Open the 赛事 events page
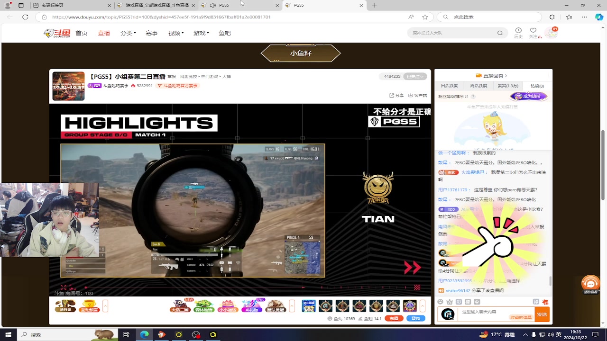The width and height of the screenshot is (607, 341). point(152,33)
